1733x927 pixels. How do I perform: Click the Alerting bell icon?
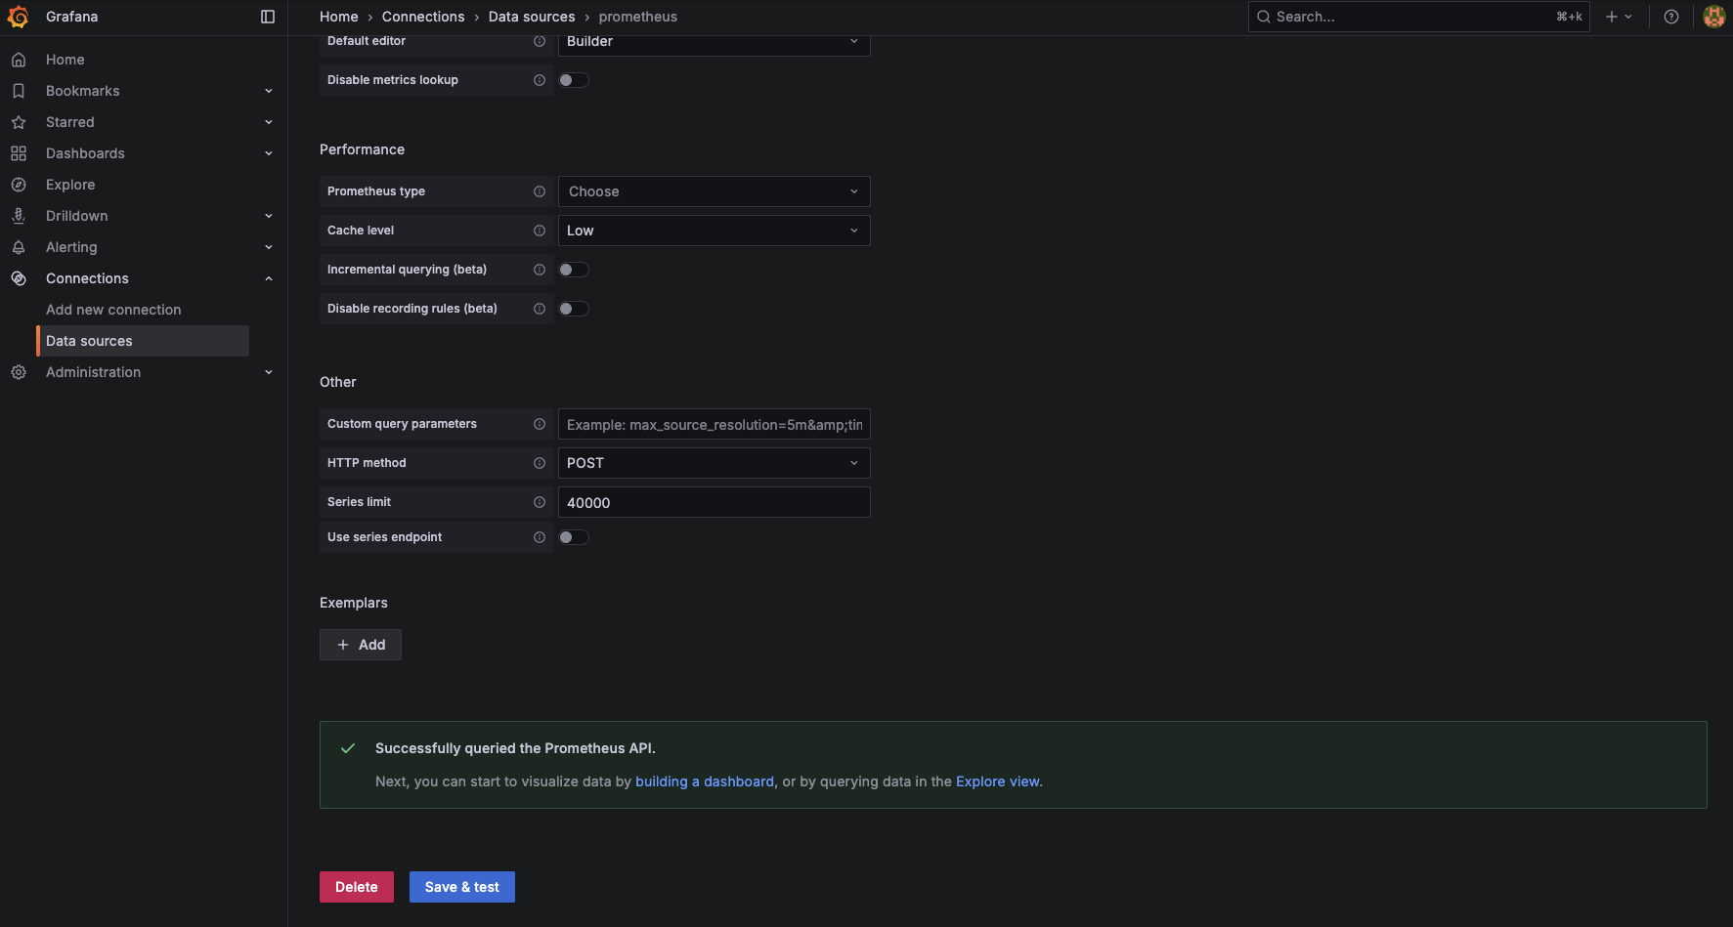click(x=19, y=247)
